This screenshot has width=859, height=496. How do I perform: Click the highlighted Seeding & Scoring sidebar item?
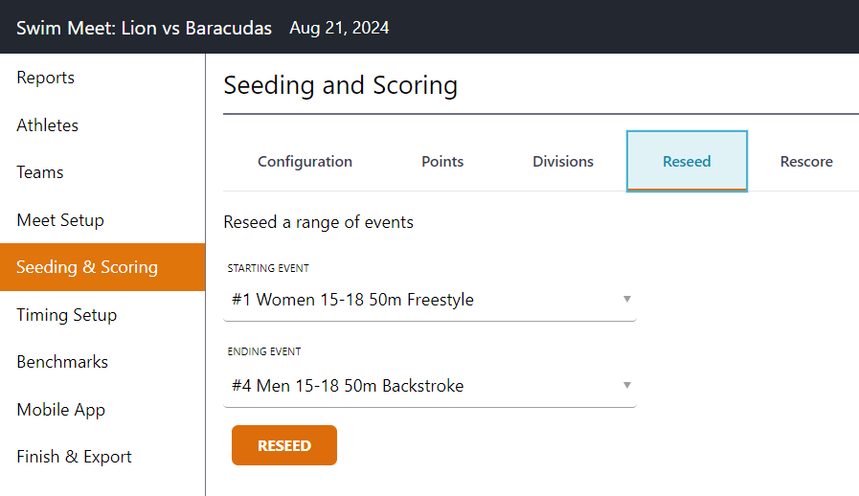click(x=87, y=267)
